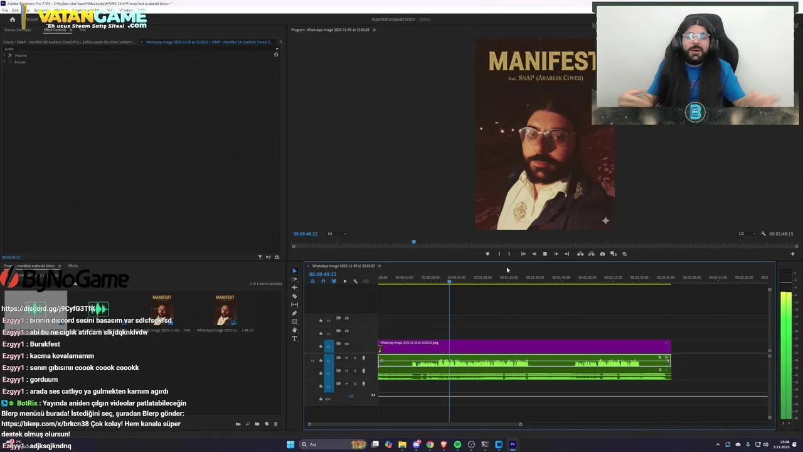Click Export Frame camera icon

[602, 254]
